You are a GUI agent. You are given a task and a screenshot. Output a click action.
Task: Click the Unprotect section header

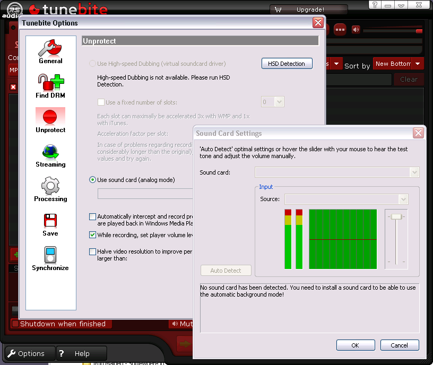pyautogui.click(x=200, y=41)
